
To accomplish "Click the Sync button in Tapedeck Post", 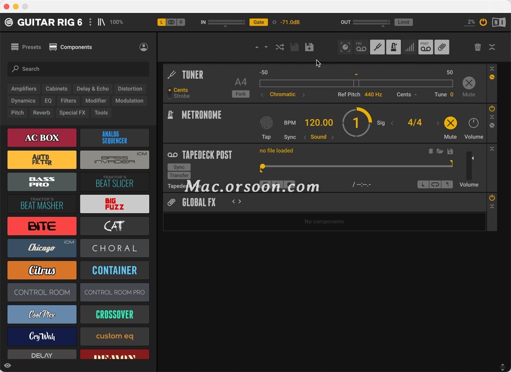I will 179,167.
